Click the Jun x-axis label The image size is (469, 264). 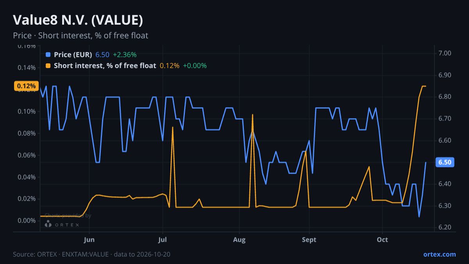click(x=90, y=240)
